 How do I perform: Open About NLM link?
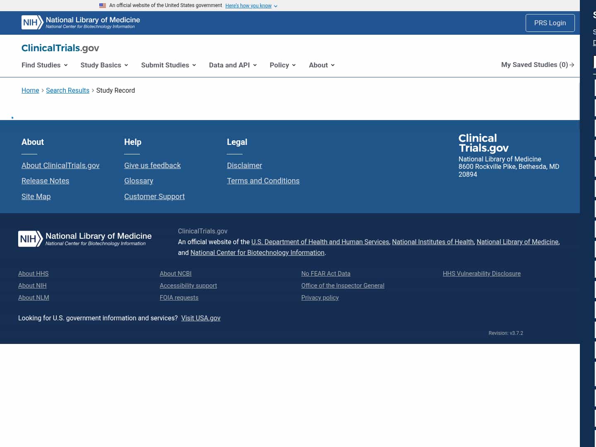pyautogui.click(x=34, y=298)
